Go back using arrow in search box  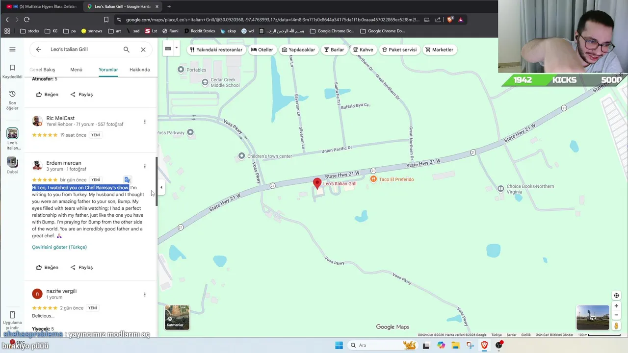point(38,50)
